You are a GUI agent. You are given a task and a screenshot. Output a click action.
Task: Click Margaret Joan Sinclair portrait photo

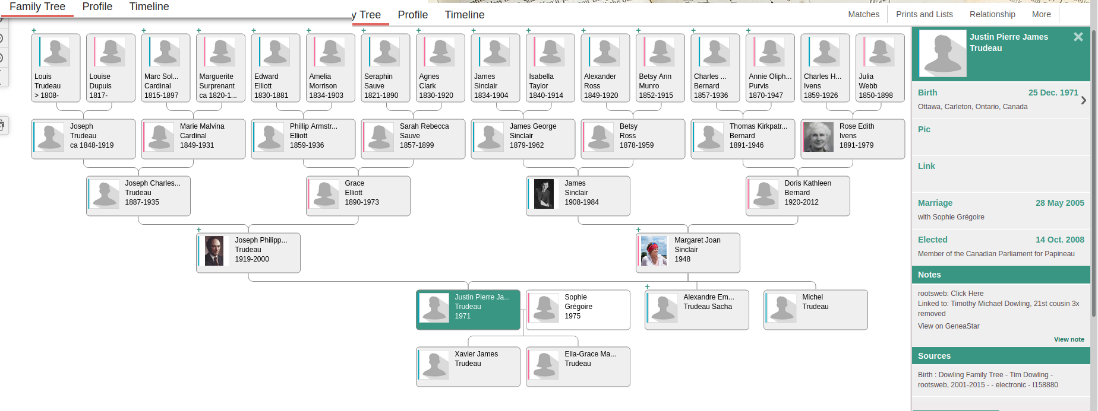coord(654,251)
